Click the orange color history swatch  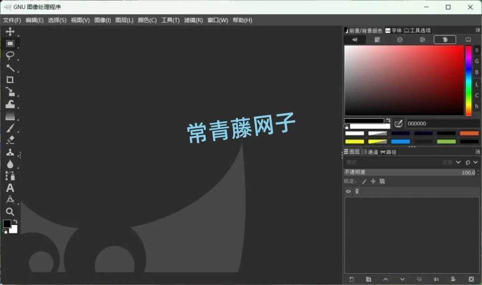tap(469, 133)
